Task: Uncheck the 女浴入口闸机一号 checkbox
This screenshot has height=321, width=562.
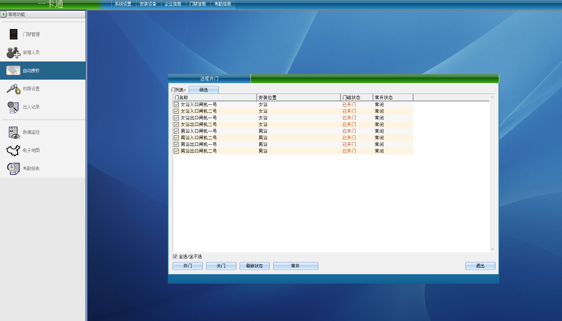Action: point(177,105)
